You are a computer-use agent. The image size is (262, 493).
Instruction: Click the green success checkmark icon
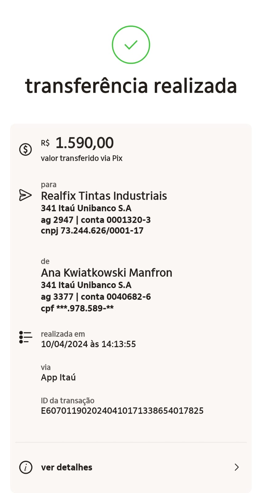[x=131, y=45]
